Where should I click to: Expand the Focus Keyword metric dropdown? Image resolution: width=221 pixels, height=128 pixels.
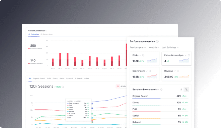(186, 55)
